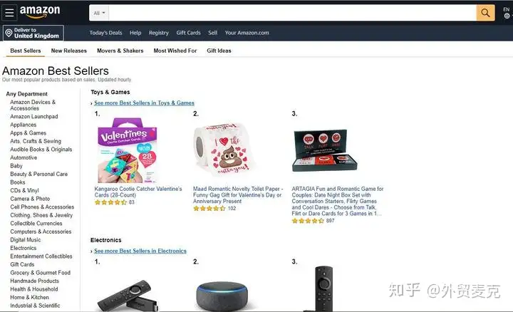Click the Kangaroo Cootie Catcher star rating
Viewport: 513px width, 312px height.
110,202
